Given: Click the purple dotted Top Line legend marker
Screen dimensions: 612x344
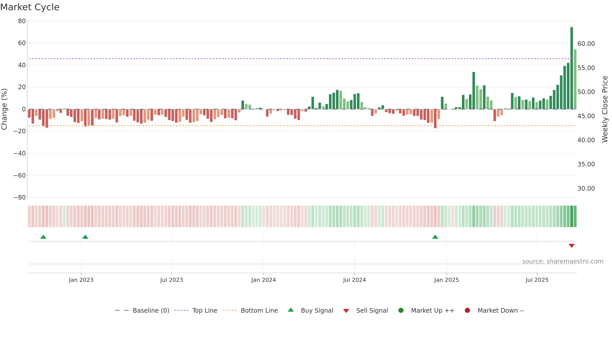Looking at the screenshot, I should [x=181, y=310].
